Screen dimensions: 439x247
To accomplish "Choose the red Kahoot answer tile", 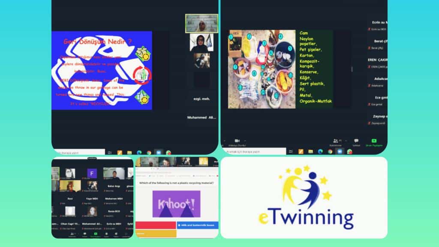I will (156, 225).
